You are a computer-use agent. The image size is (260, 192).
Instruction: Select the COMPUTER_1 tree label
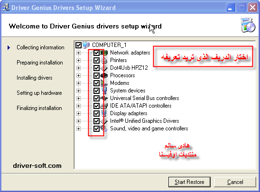tap(109, 45)
